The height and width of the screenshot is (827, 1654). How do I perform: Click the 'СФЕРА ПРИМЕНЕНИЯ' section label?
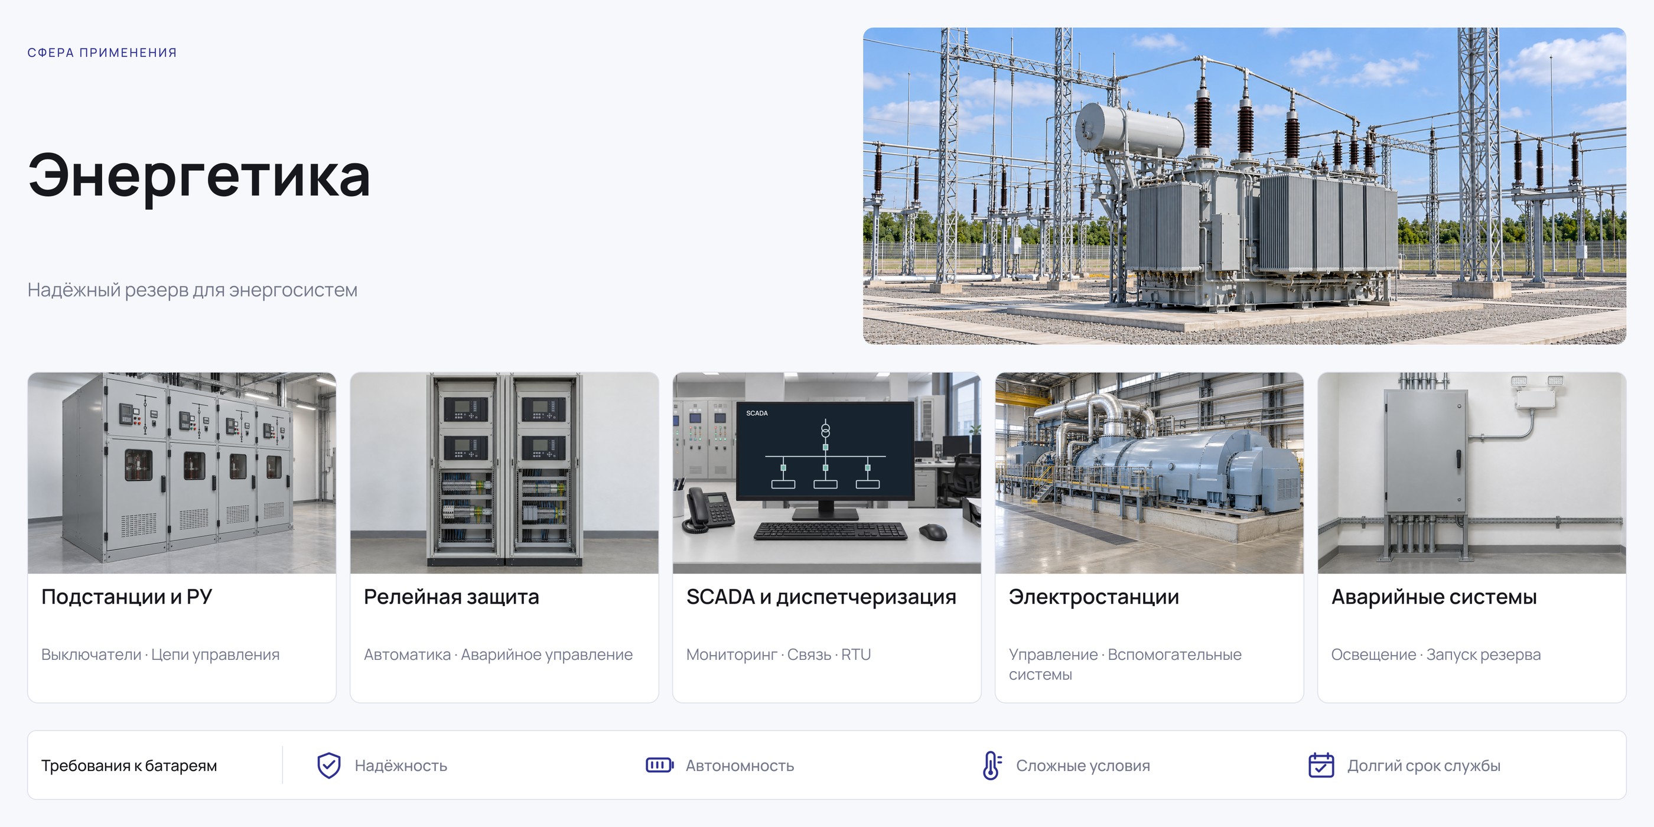(102, 53)
